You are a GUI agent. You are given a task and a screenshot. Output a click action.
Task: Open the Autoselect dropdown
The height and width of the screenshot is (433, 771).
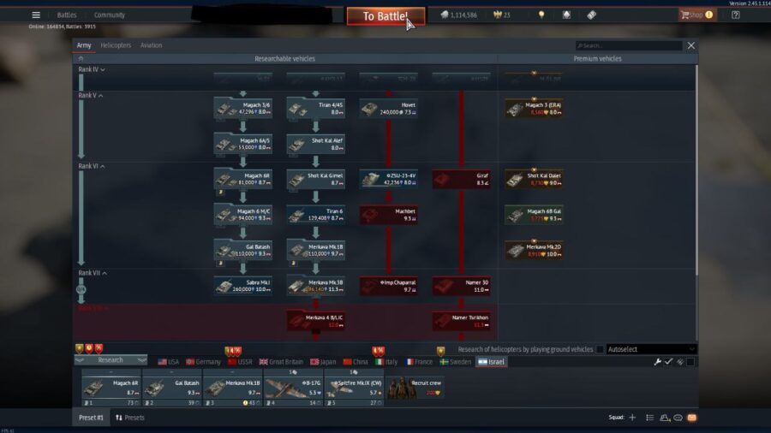(x=651, y=349)
